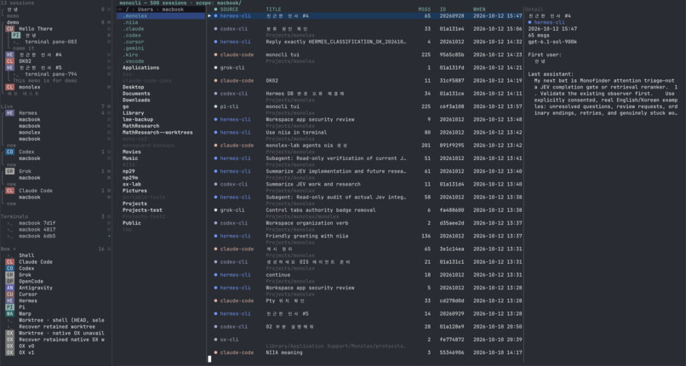Select 'Worktree · shell (HEAD' entry
The image size is (686, 366).
coord(61,320)
